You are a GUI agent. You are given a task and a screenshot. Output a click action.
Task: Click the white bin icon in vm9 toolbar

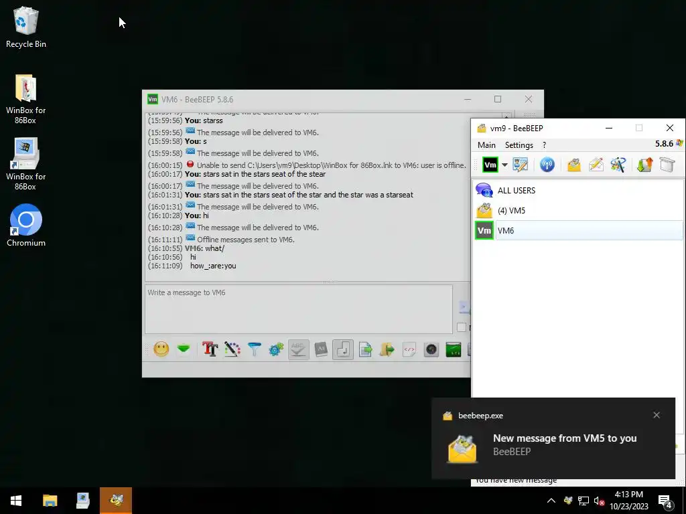click(667, 165)
